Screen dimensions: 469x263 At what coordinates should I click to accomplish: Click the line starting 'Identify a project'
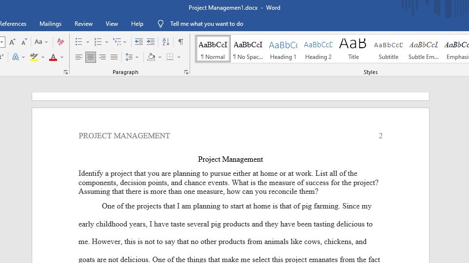[218, 173]
